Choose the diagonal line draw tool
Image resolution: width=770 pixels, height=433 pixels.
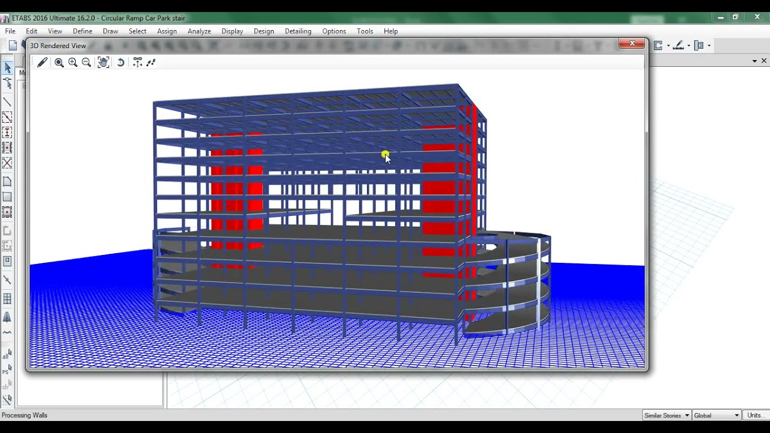coord(7,102)
